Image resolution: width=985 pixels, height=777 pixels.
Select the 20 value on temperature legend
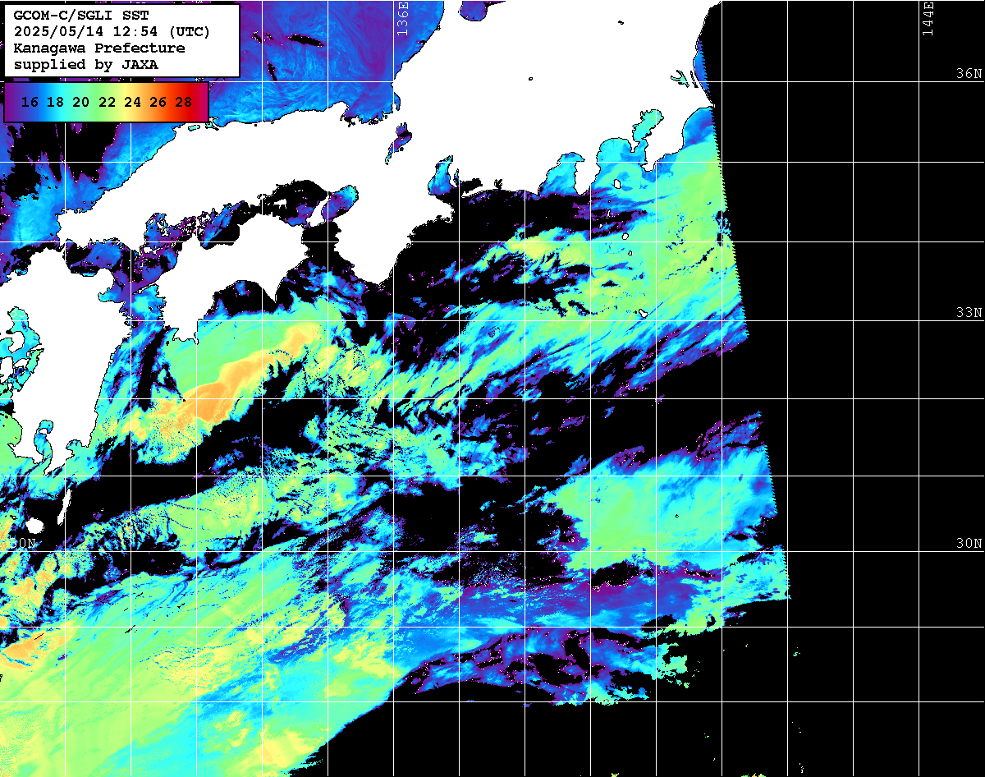point(80,103)
